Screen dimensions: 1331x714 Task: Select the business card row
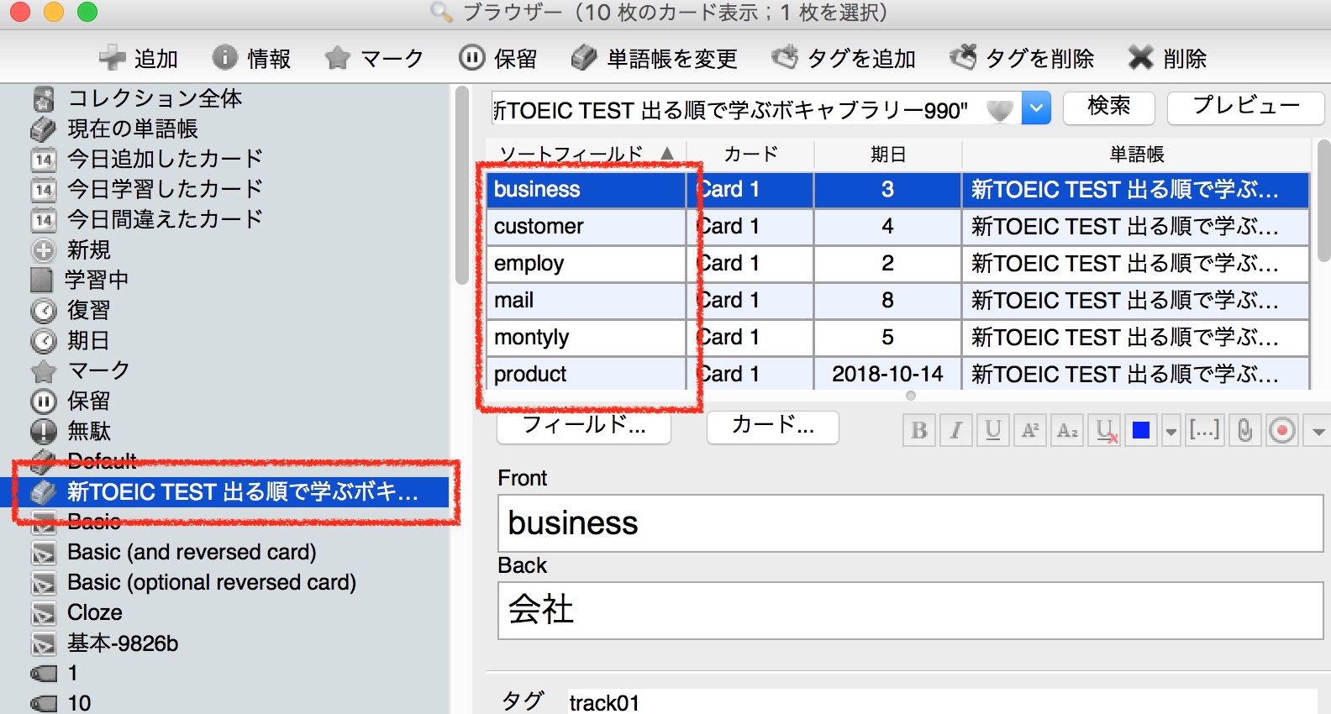[x=898, y=189]
